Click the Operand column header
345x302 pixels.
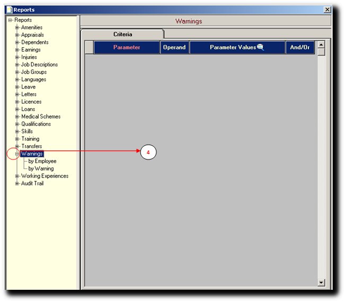click(174, 48)
